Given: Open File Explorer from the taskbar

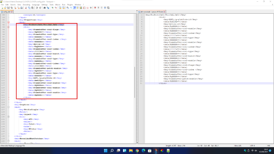Looking at the screenshot, I should (130, 151).
